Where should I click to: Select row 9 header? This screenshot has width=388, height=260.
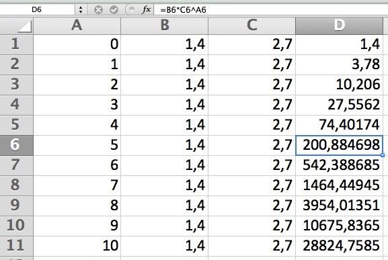[17, 206]
